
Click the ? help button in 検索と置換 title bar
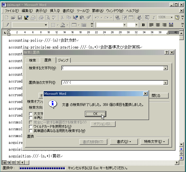click(166, 53)
